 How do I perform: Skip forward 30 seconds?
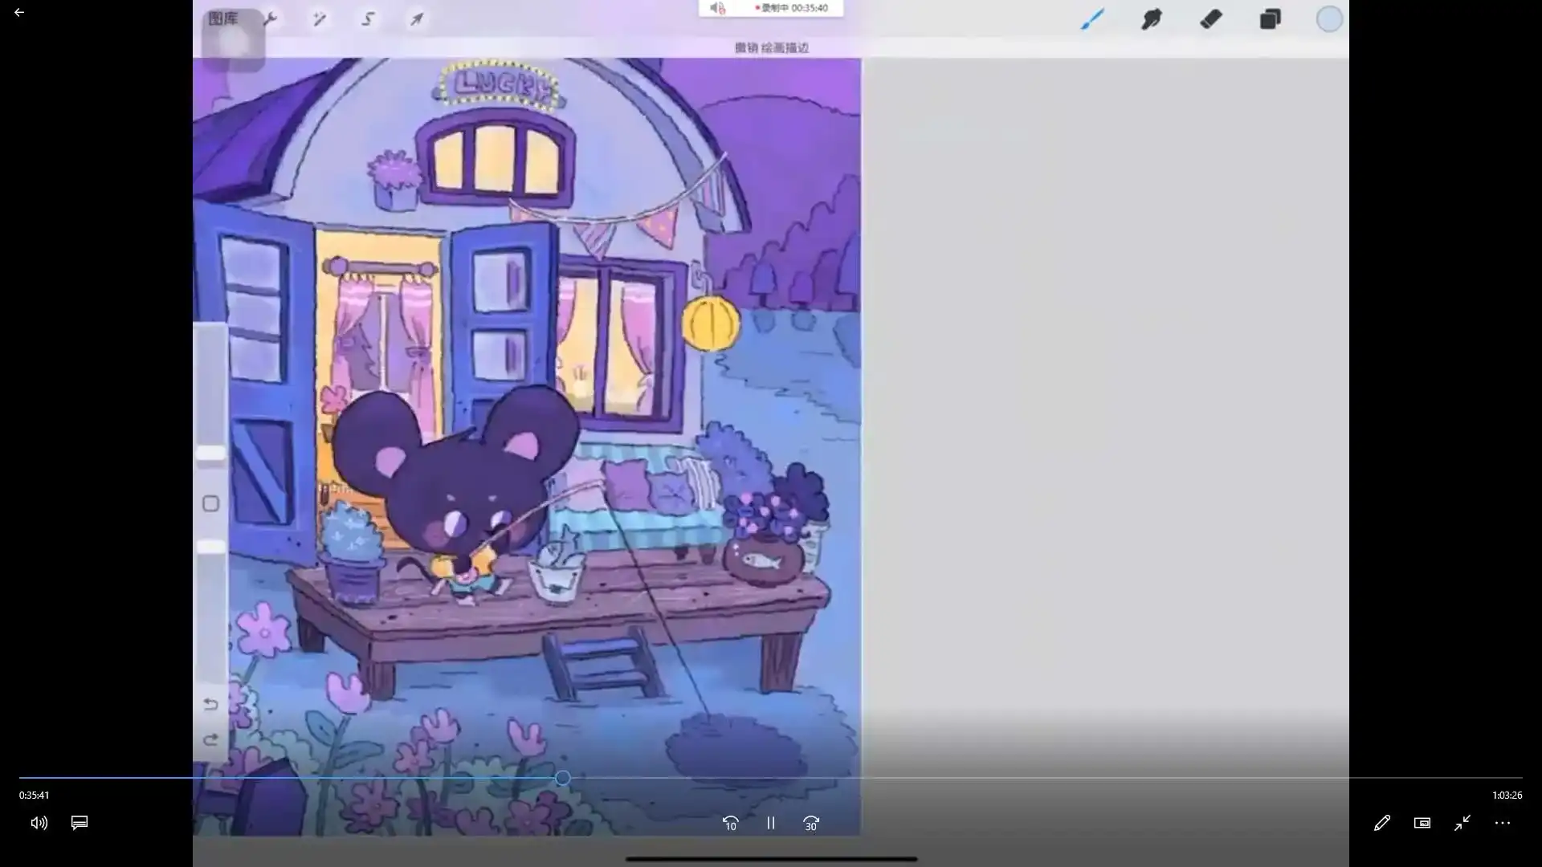811,823
